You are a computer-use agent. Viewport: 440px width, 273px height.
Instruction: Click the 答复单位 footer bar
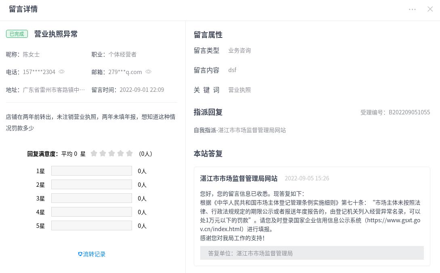(312, 253)
